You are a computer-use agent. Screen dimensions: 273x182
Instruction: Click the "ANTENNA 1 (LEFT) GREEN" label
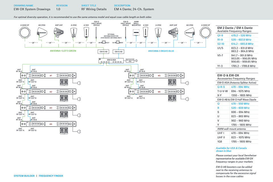pyautogui.click(x=63, y=51)
